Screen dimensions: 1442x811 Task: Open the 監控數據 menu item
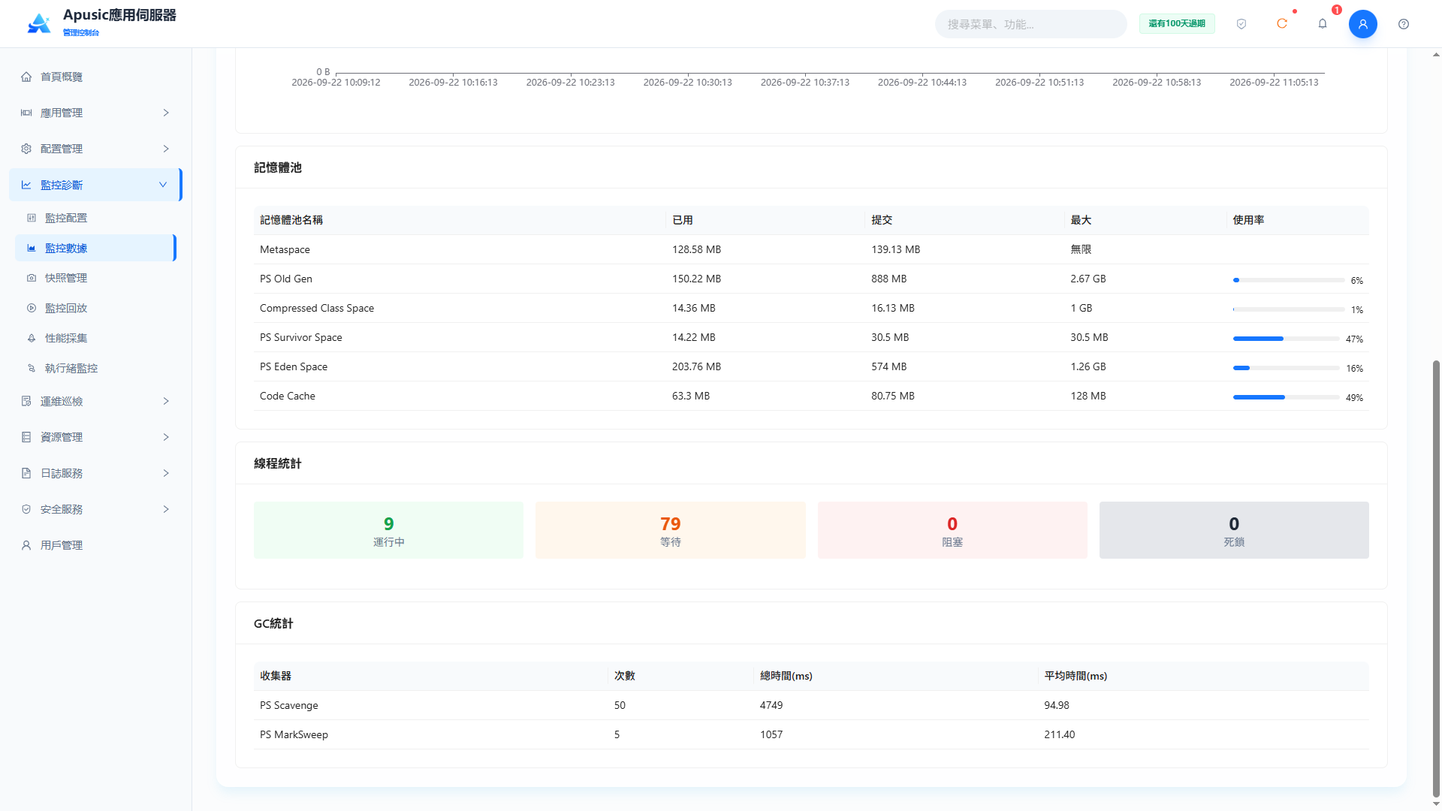point(95,248)
